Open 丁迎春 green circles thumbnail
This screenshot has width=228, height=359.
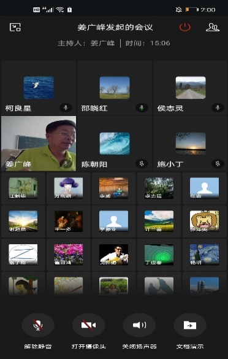159,255
